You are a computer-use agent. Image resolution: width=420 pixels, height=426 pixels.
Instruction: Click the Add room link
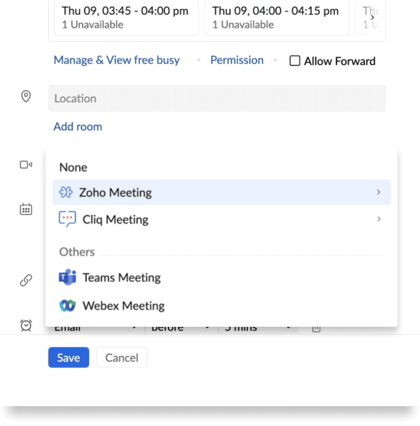78,126
